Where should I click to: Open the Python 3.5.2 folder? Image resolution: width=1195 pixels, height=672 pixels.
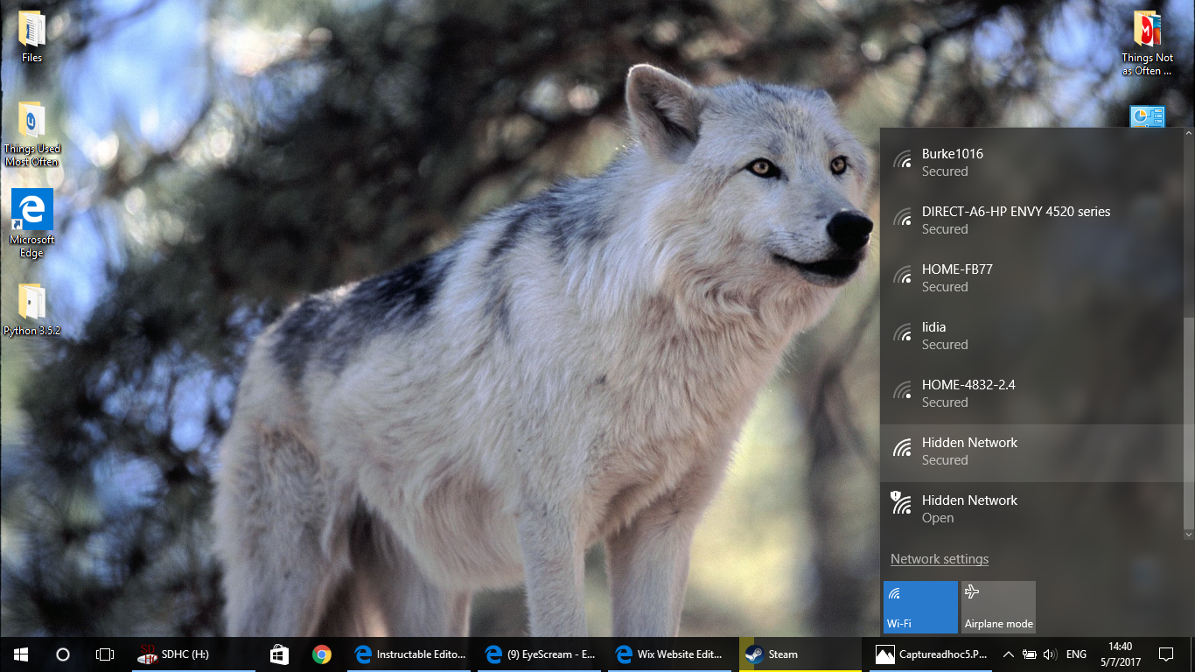(31, 310)
